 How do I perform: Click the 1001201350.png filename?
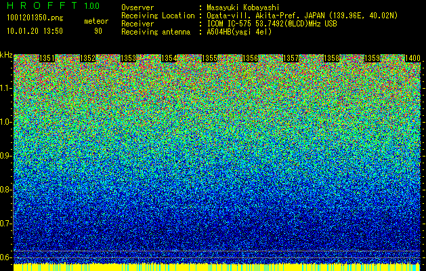click(x=35, y=18)
